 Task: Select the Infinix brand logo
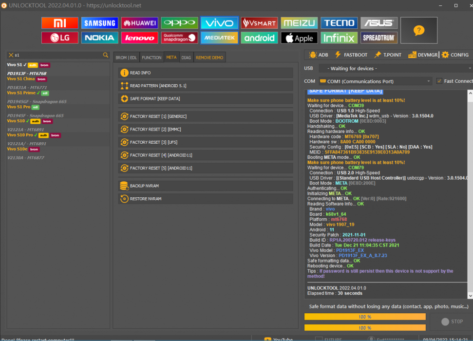(339, 38)
